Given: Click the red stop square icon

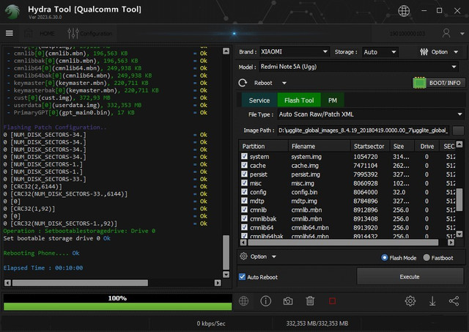Looking at the screenshot, I should (x=332, y=301).
